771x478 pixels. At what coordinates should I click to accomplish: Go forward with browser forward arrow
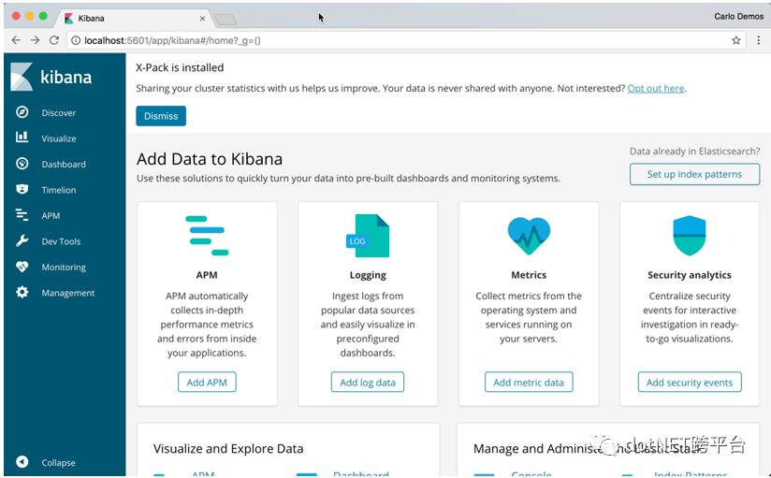coord(35,40)
